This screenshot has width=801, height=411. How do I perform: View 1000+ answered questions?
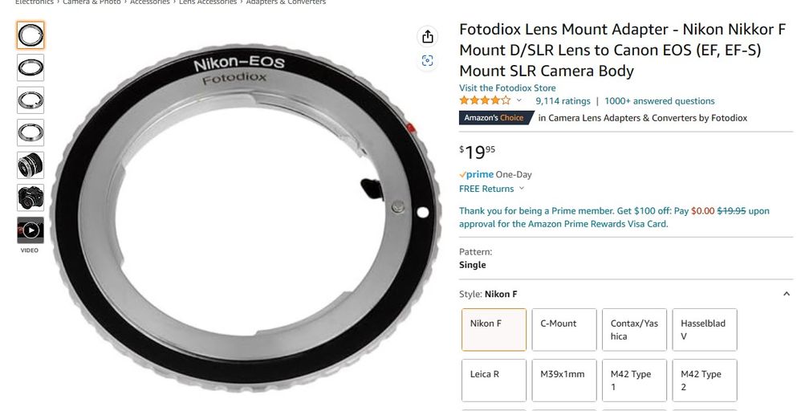[x=660, y=101]
